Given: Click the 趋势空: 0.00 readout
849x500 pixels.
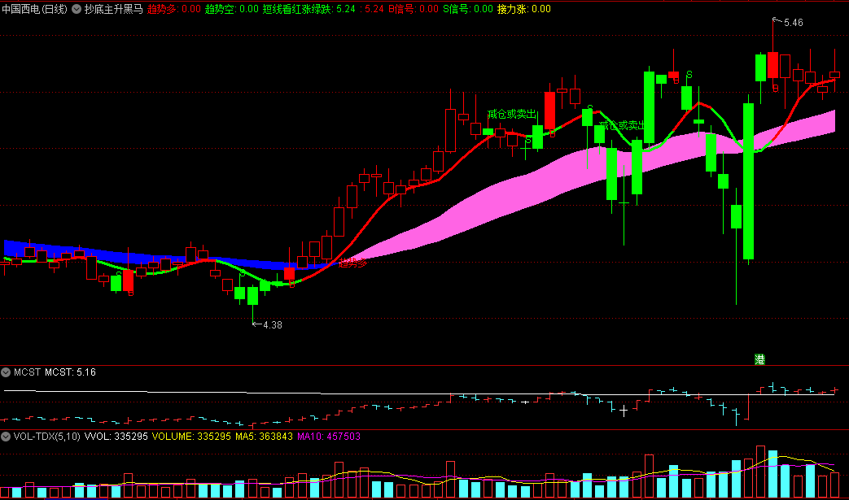Looking at the screenshot, I should point(232,9).
